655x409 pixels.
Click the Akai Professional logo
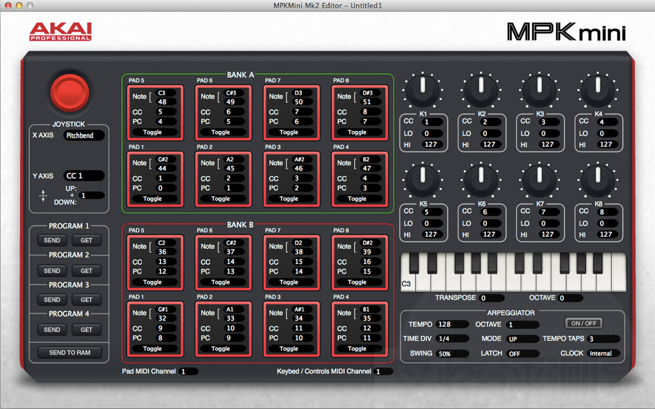[60, 31]
